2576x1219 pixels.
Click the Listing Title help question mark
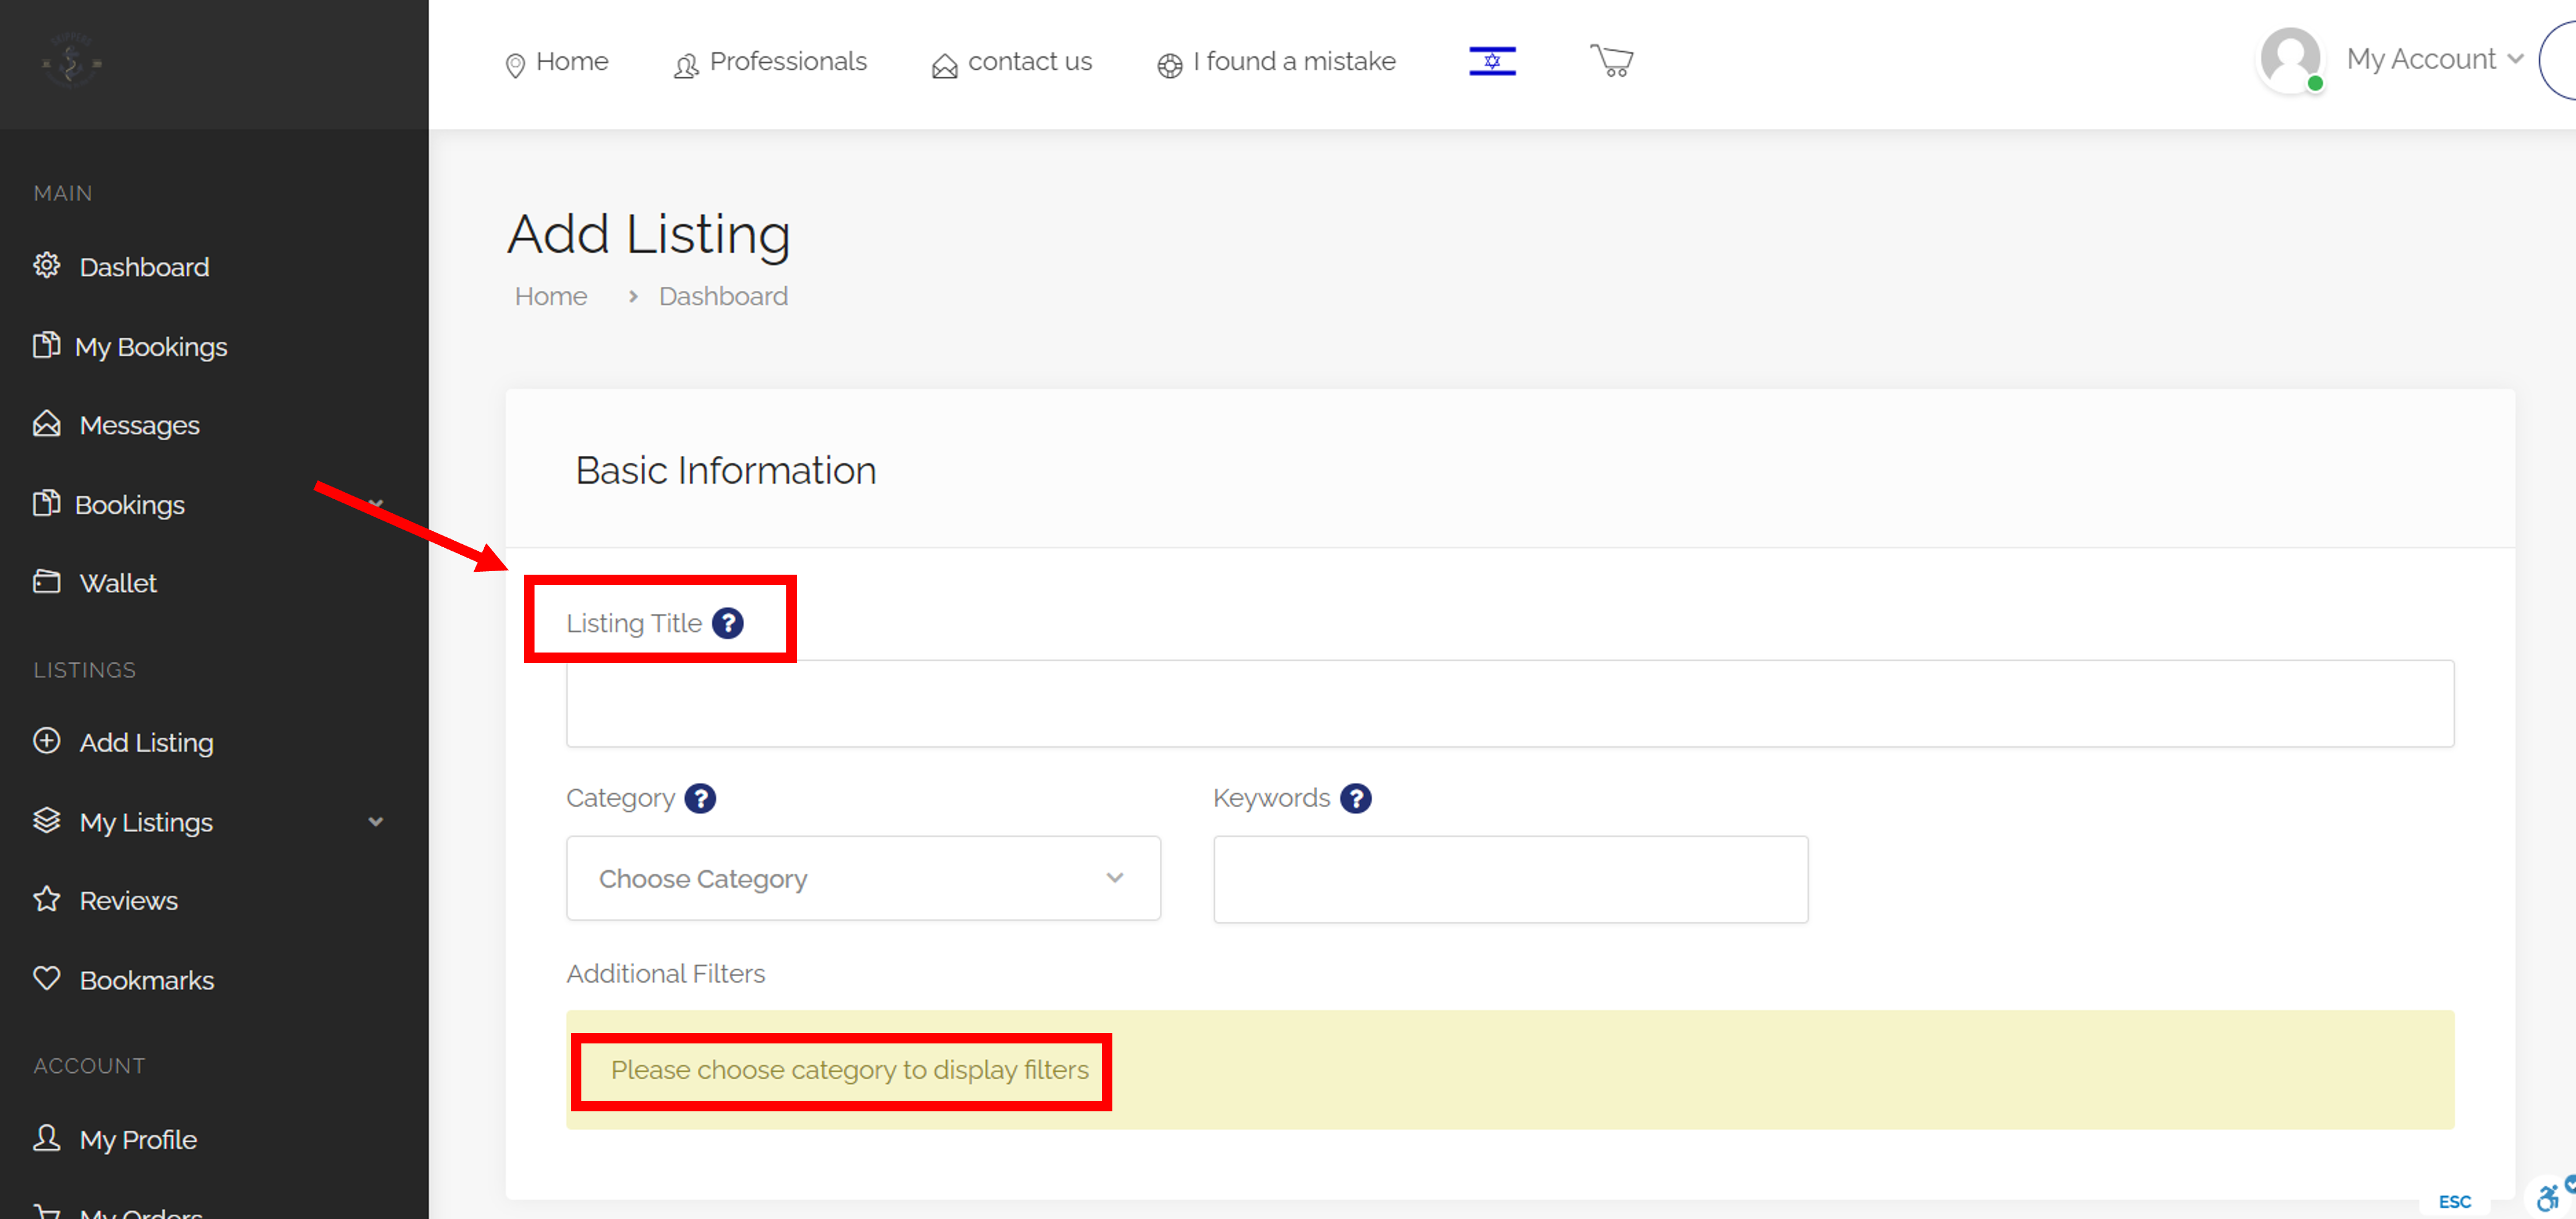click(727, 623)
